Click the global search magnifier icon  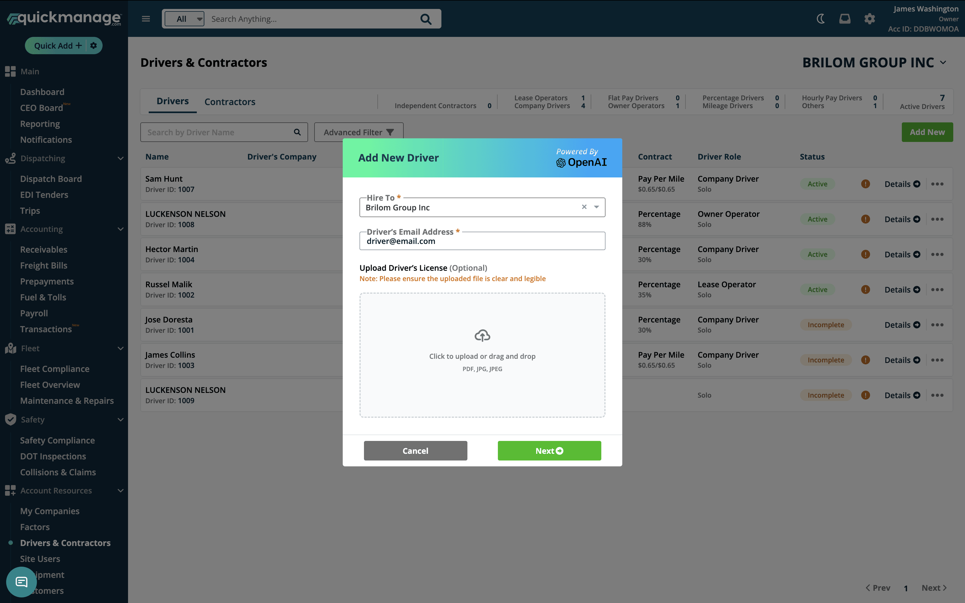tap(426, 19)
